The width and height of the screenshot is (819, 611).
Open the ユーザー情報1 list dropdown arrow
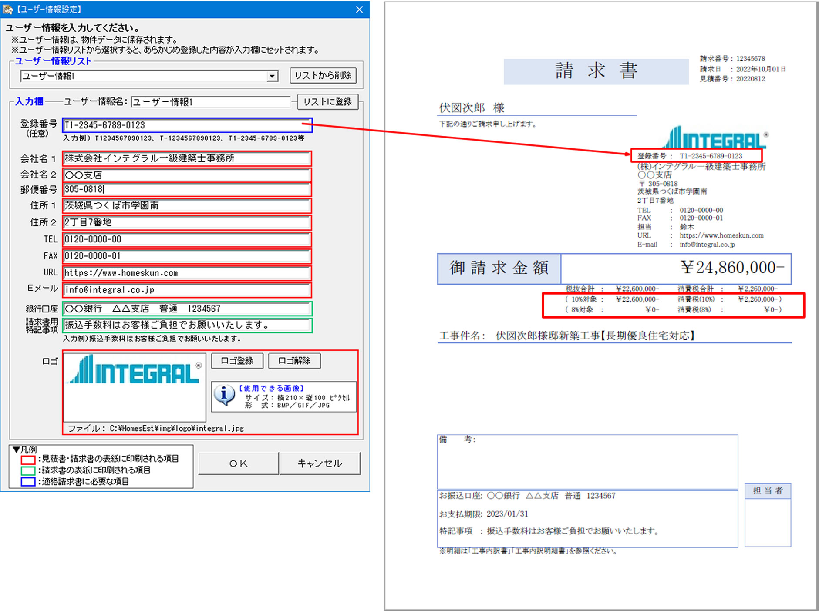point(273,76)
